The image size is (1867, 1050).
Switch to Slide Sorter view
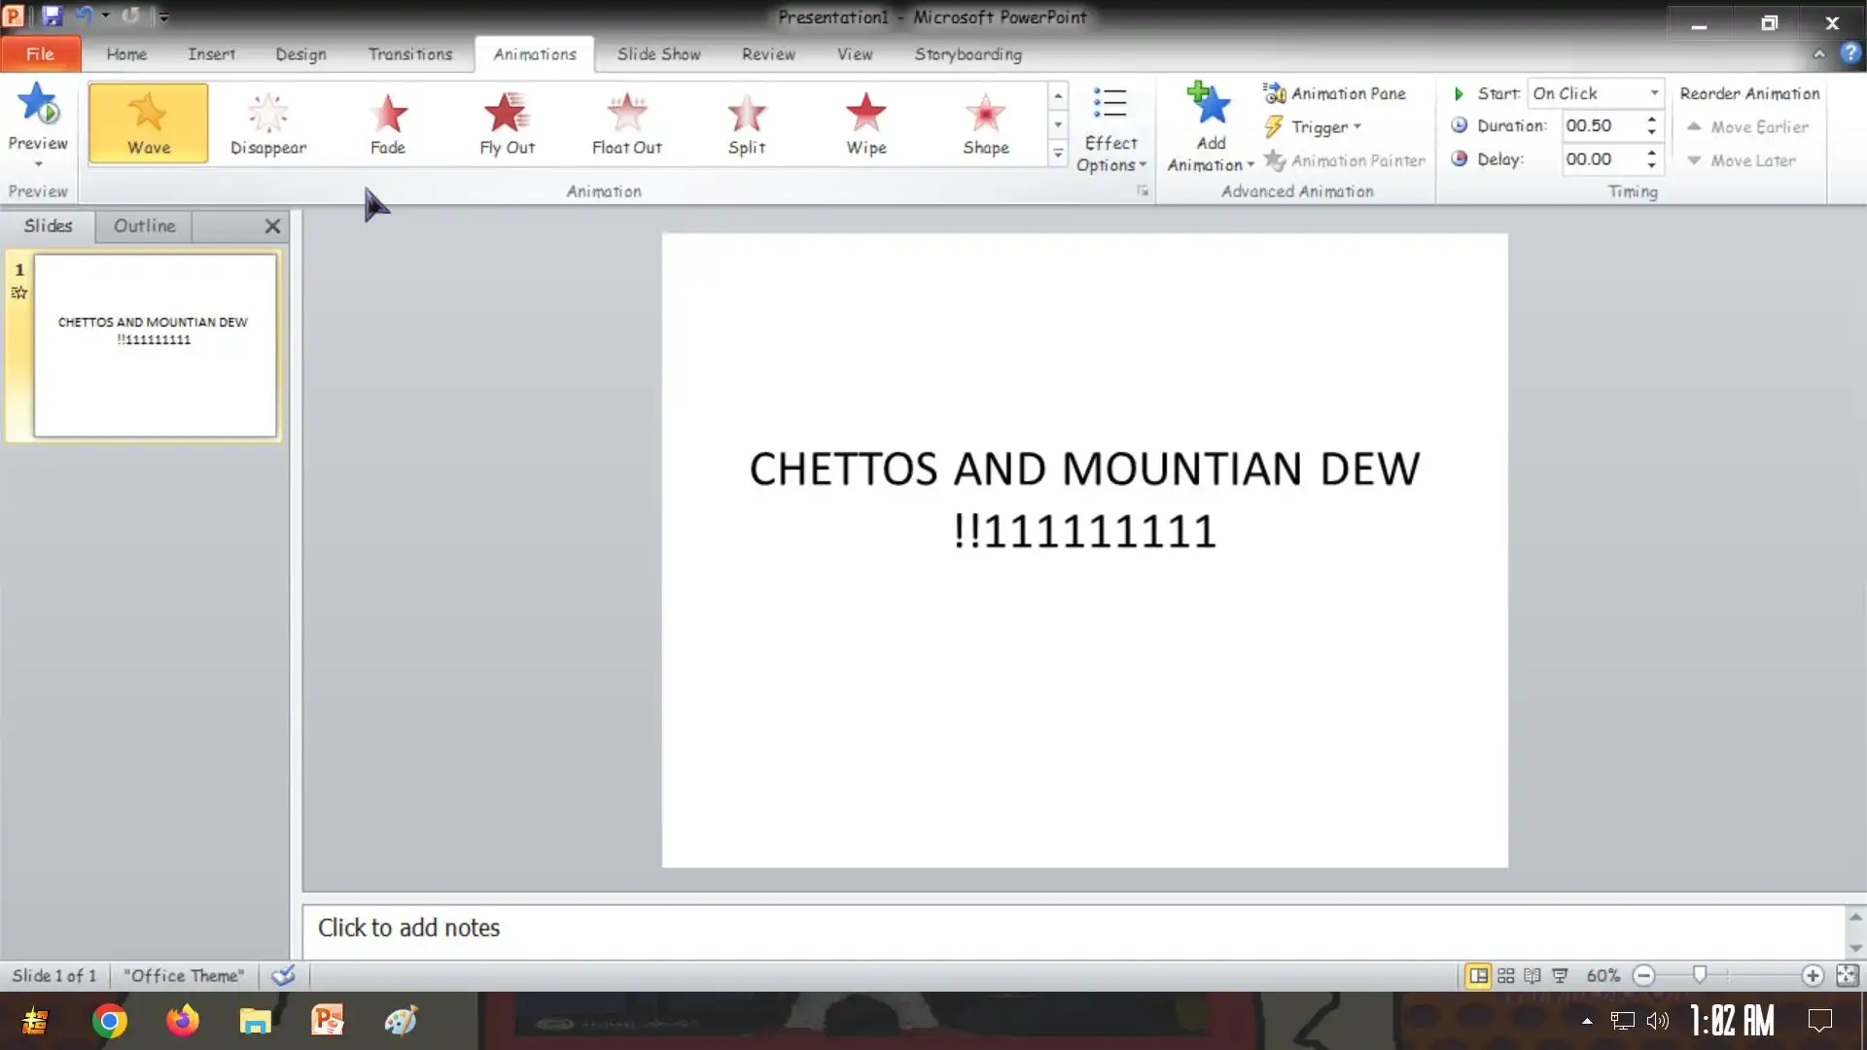pos(1505,975)
